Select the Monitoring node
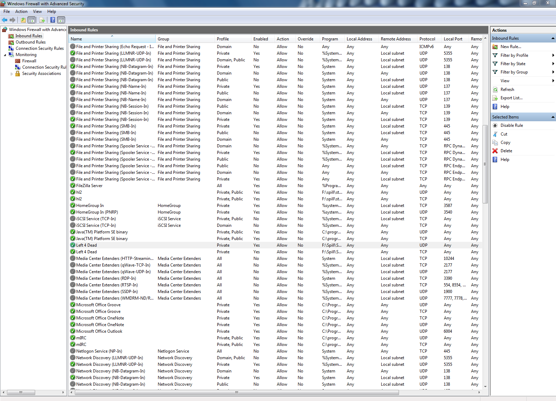The width and height of the screenshot is (556, 401). coord(26,55)
